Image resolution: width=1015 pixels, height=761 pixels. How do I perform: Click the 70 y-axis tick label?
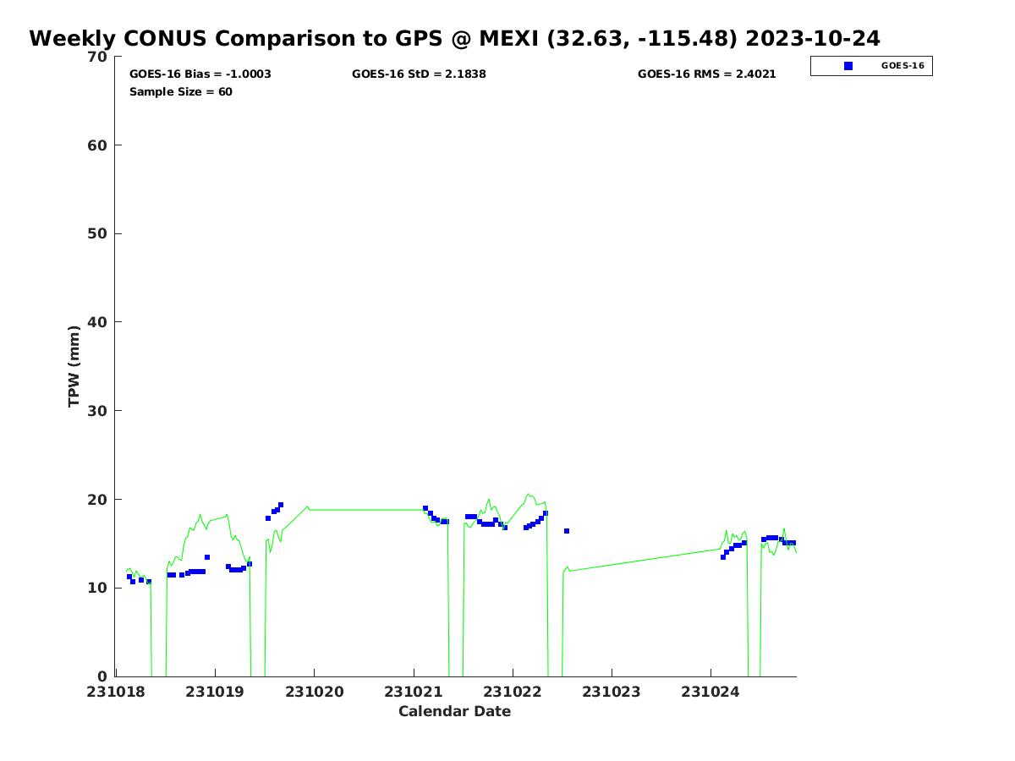click(x=98, y=57)
